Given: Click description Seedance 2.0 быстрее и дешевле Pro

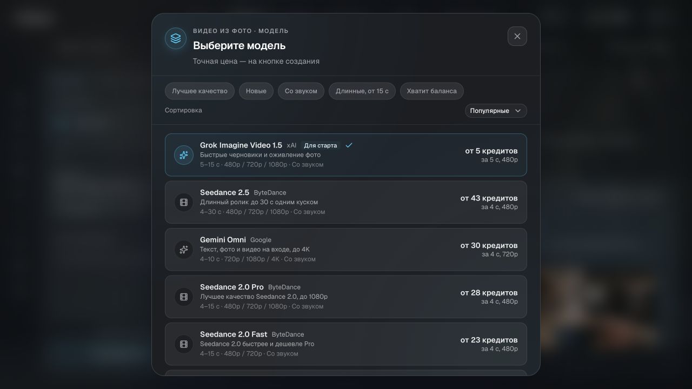Looking at the screenshot, I should pyautogui.click(x=257, y=344).
